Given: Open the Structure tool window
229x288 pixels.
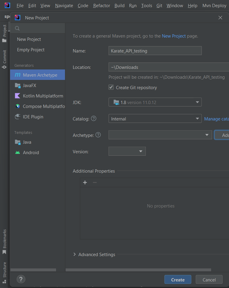Looking at the screenshot, I should pos(4,273).
